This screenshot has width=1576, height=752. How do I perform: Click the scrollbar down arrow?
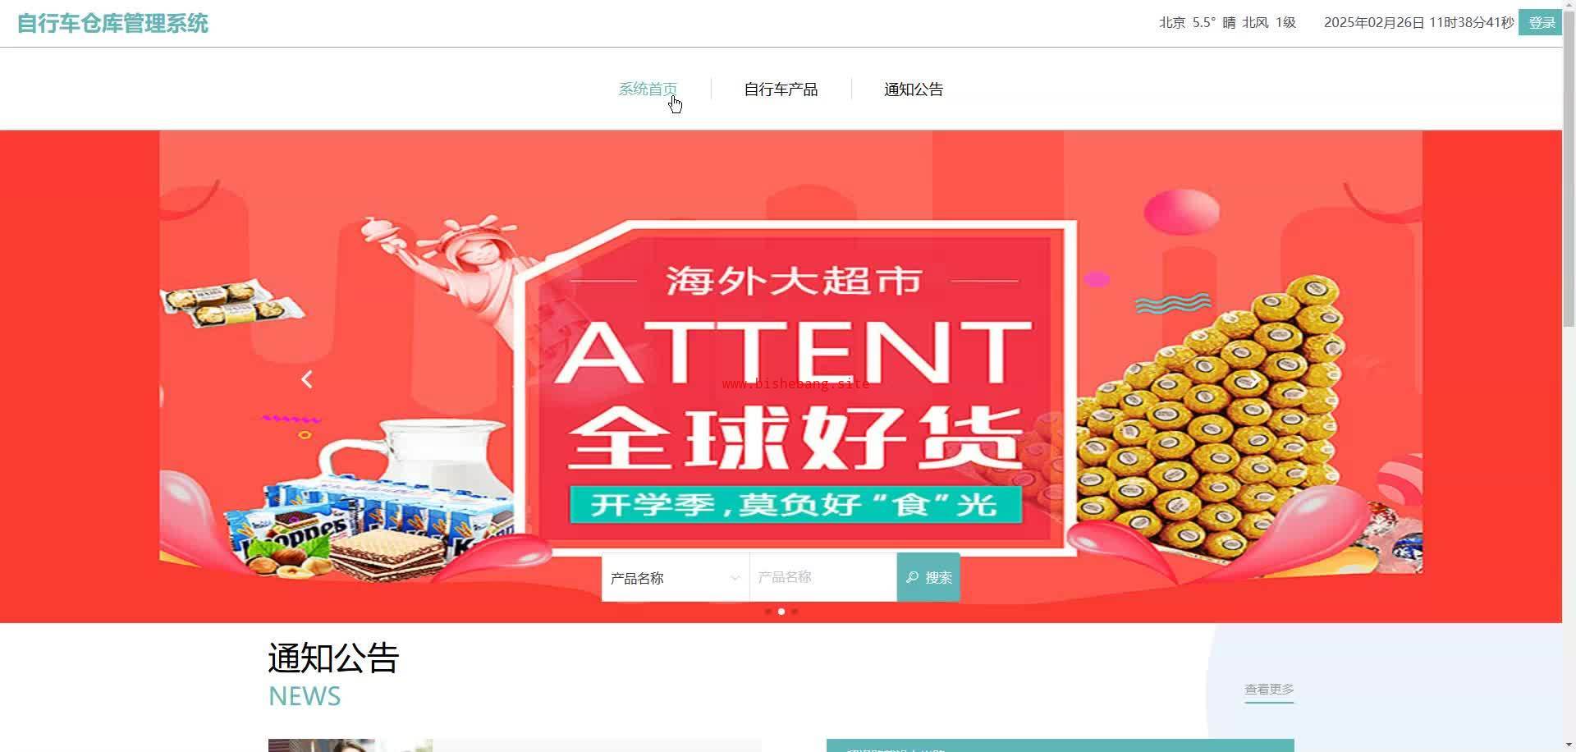[1569, 745]
